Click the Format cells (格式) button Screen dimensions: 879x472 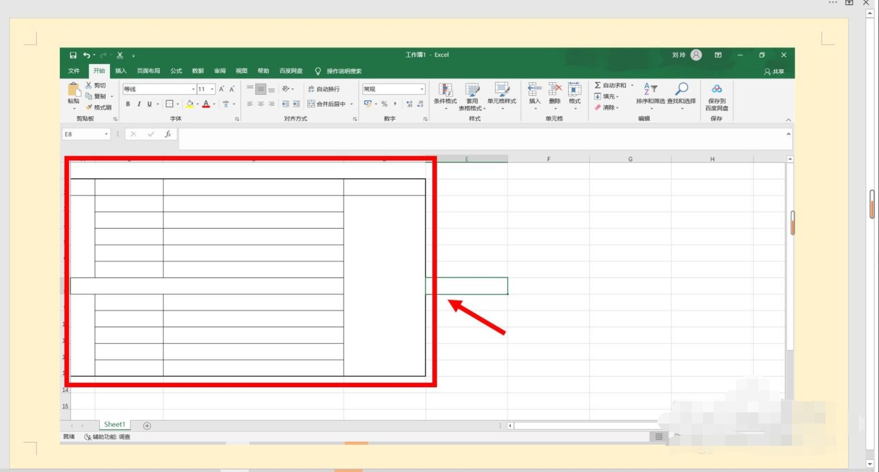pos(574,95)
